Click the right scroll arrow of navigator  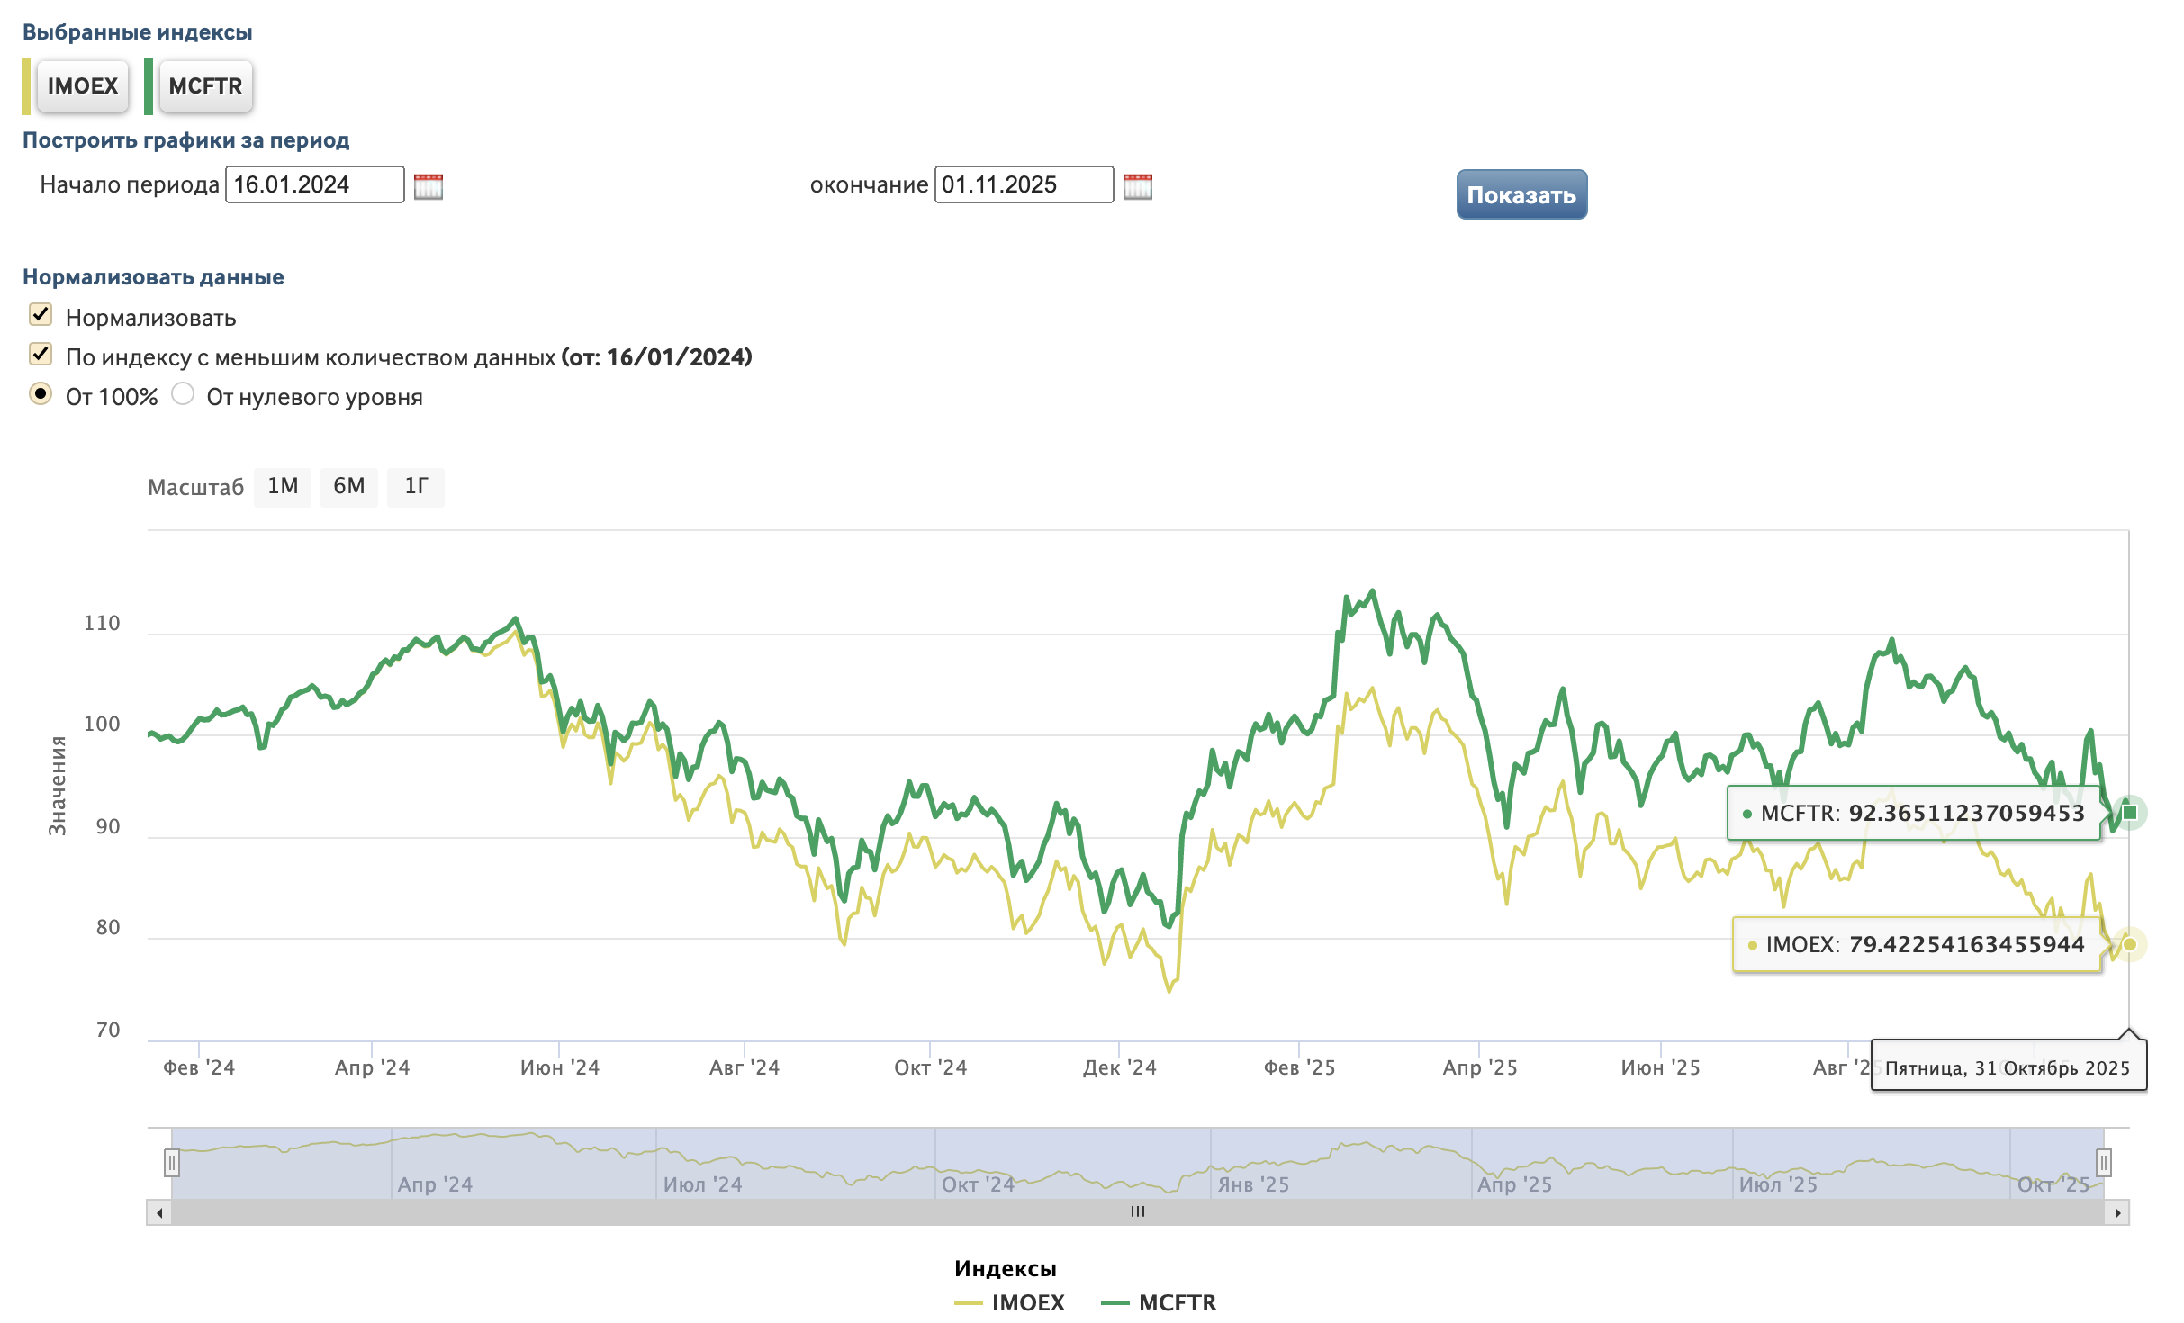pos(2117,1212)
